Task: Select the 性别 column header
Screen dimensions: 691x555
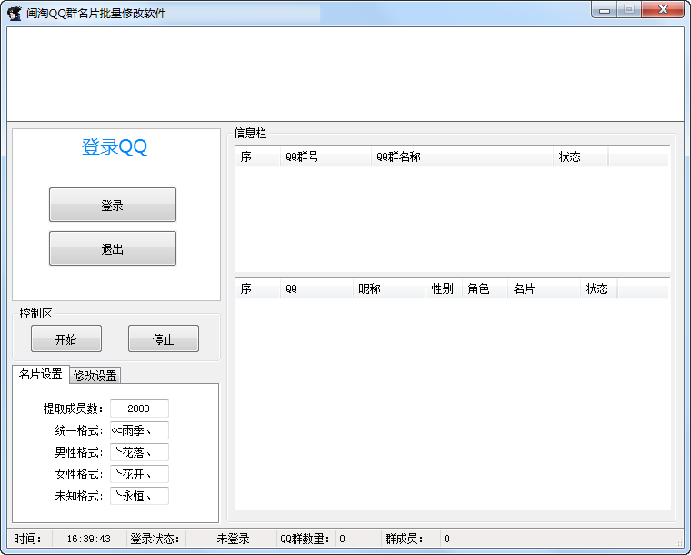Action: (444, 288)
